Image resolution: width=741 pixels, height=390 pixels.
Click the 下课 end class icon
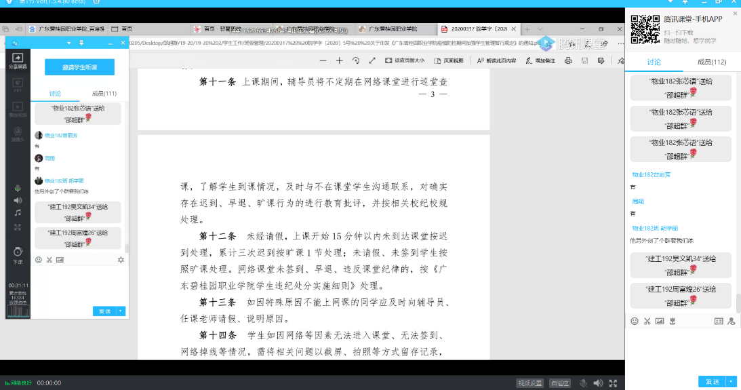tap(18, 254)
